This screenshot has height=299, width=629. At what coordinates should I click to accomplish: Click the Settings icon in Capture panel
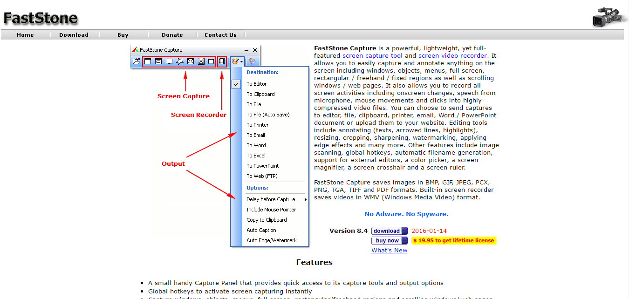[x=252, y=61]
